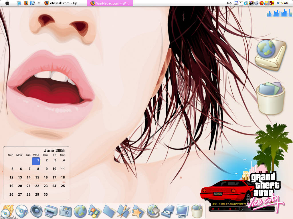Expand hidden tray icons arrow
293x219 pixels.
coord(229,3)
